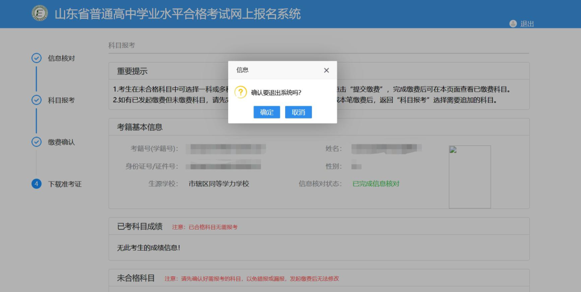
Task: Click the 退出 logout link
Action: [x=527, y=24]
